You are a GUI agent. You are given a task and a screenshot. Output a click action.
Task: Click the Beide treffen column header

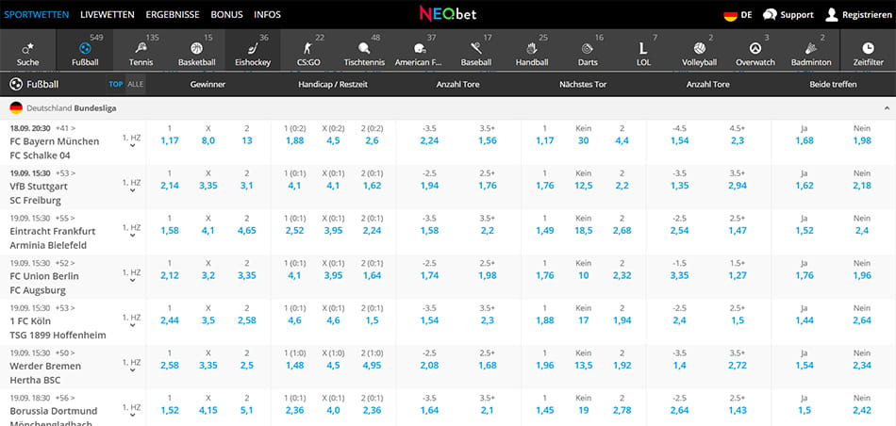pos(833,85)
